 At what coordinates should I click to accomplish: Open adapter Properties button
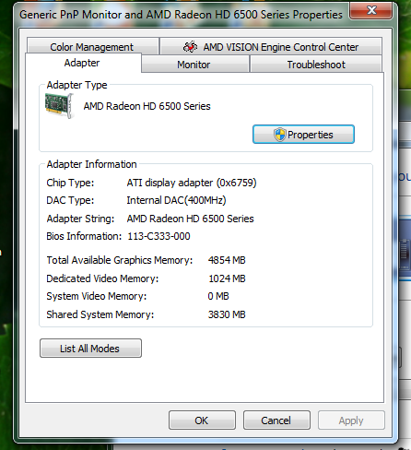point(303,135)
